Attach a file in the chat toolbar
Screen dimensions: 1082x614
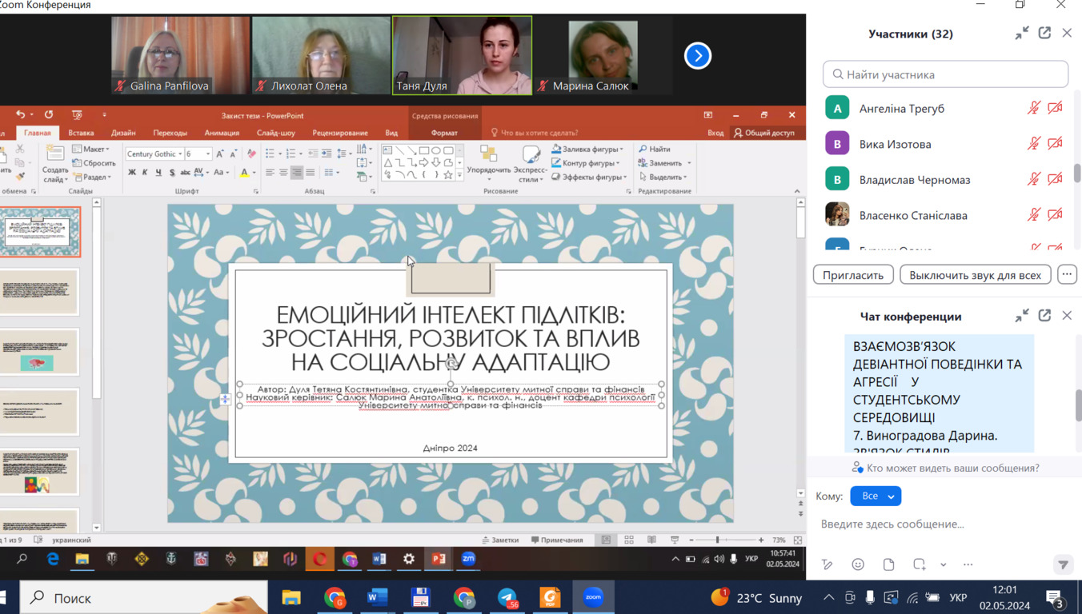tap(888, 564)
